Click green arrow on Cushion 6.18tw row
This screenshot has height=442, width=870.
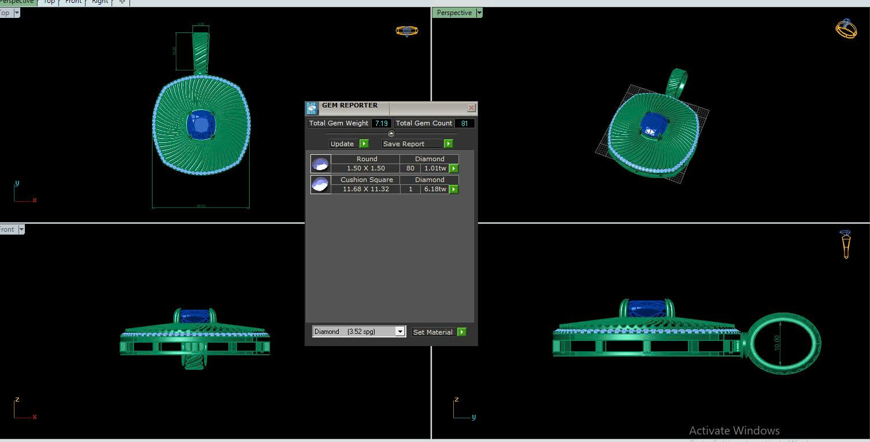click(x=454, y=190)
